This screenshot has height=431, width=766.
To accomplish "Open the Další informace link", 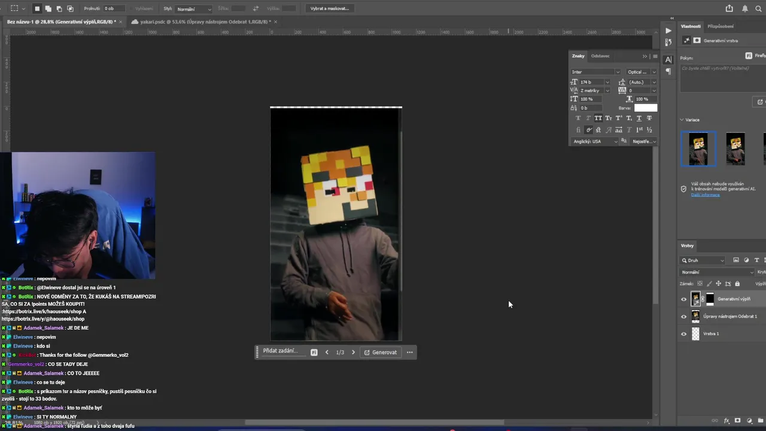I will tap(706, 195).
